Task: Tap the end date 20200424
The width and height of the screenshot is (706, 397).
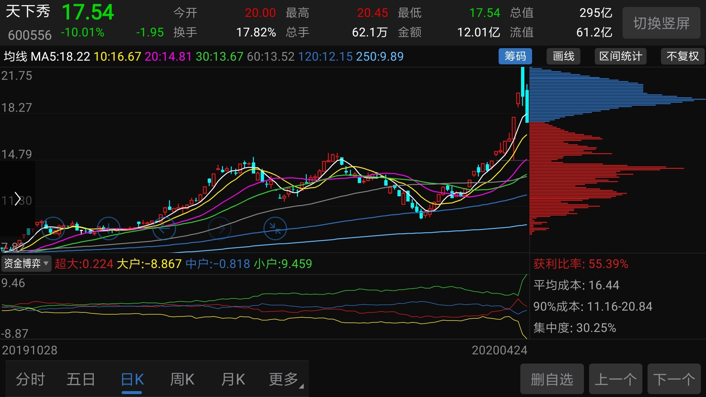Action: (499, 350)
